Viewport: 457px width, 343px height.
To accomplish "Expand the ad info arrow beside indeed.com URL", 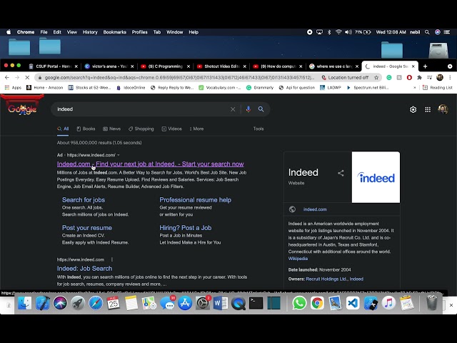I will pos(119,155).
